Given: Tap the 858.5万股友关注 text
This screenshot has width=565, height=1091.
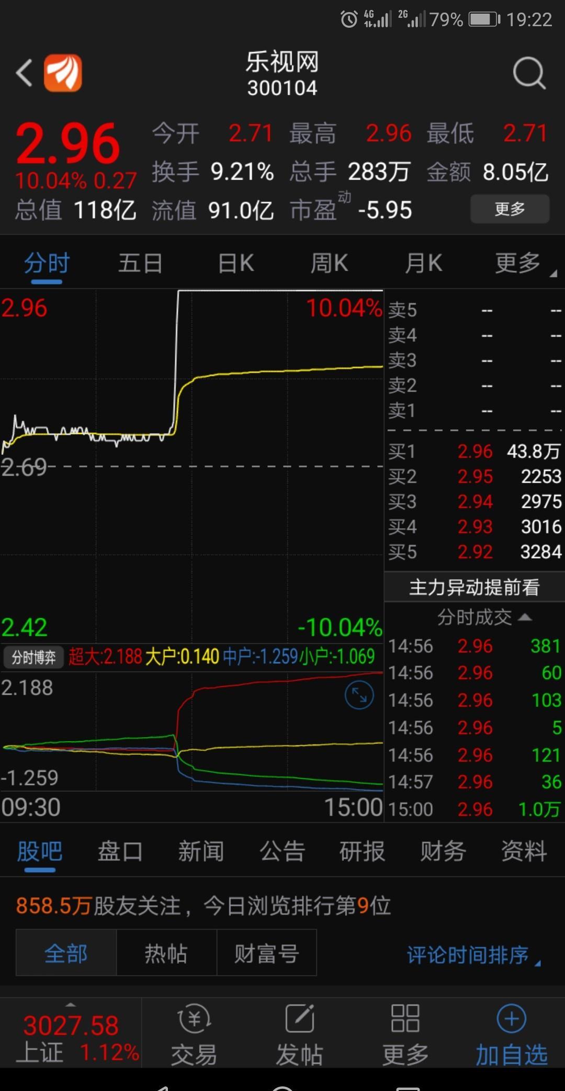Looking at the screenshot, I should tap(98, 906).
